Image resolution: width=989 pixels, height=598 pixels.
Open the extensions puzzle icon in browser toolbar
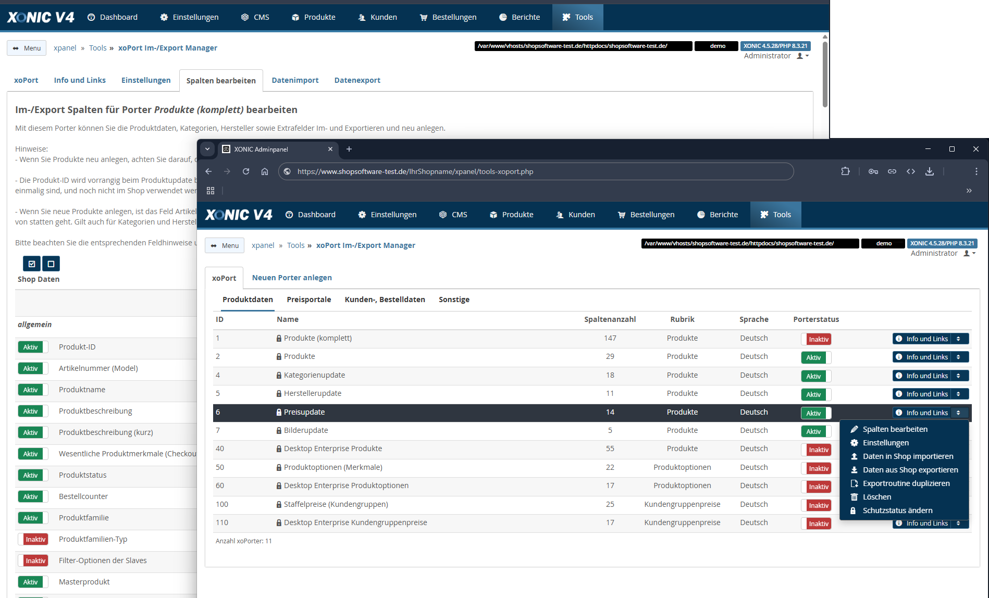(x=845, y=171)
